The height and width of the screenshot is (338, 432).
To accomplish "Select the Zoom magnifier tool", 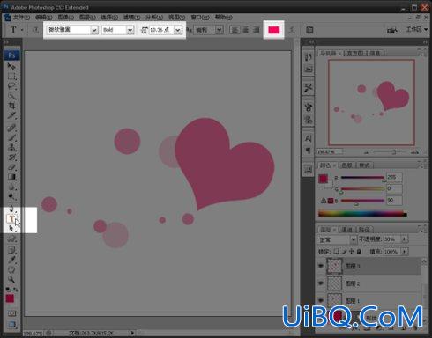I will click(11, 279).
